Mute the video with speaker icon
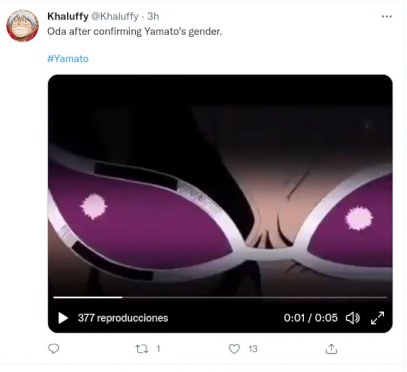 (x=353, y=318)
